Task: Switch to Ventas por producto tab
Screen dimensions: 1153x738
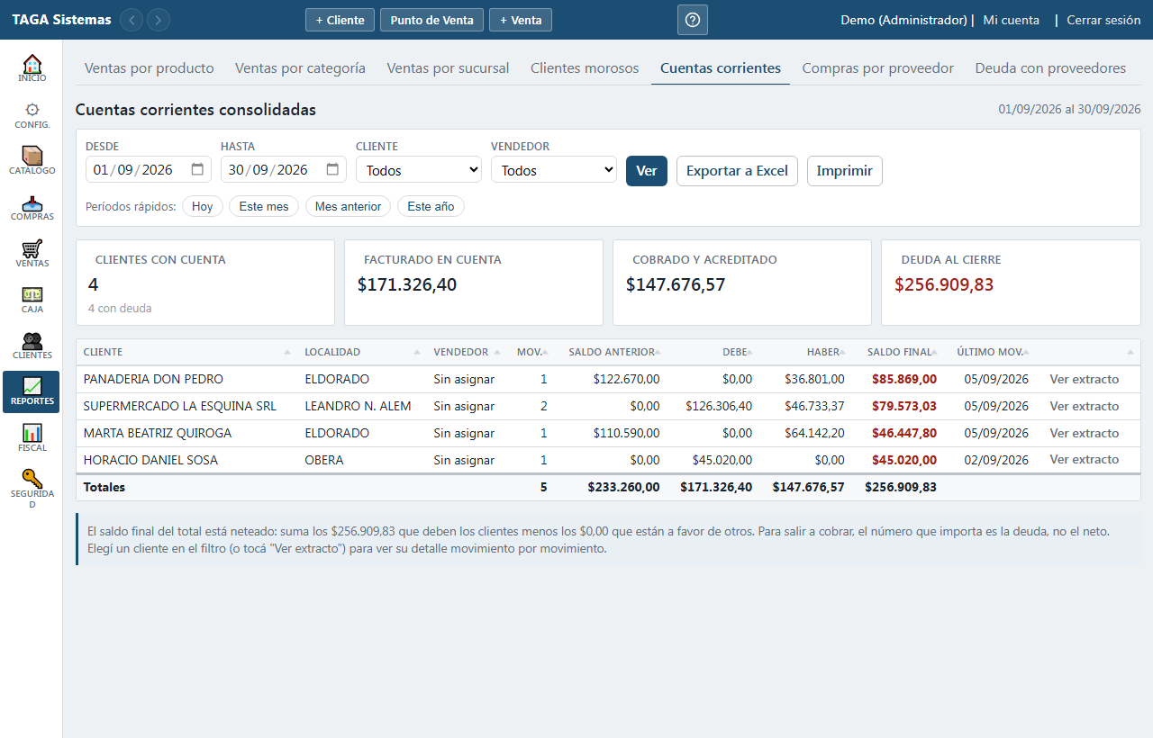Action: 150,68
